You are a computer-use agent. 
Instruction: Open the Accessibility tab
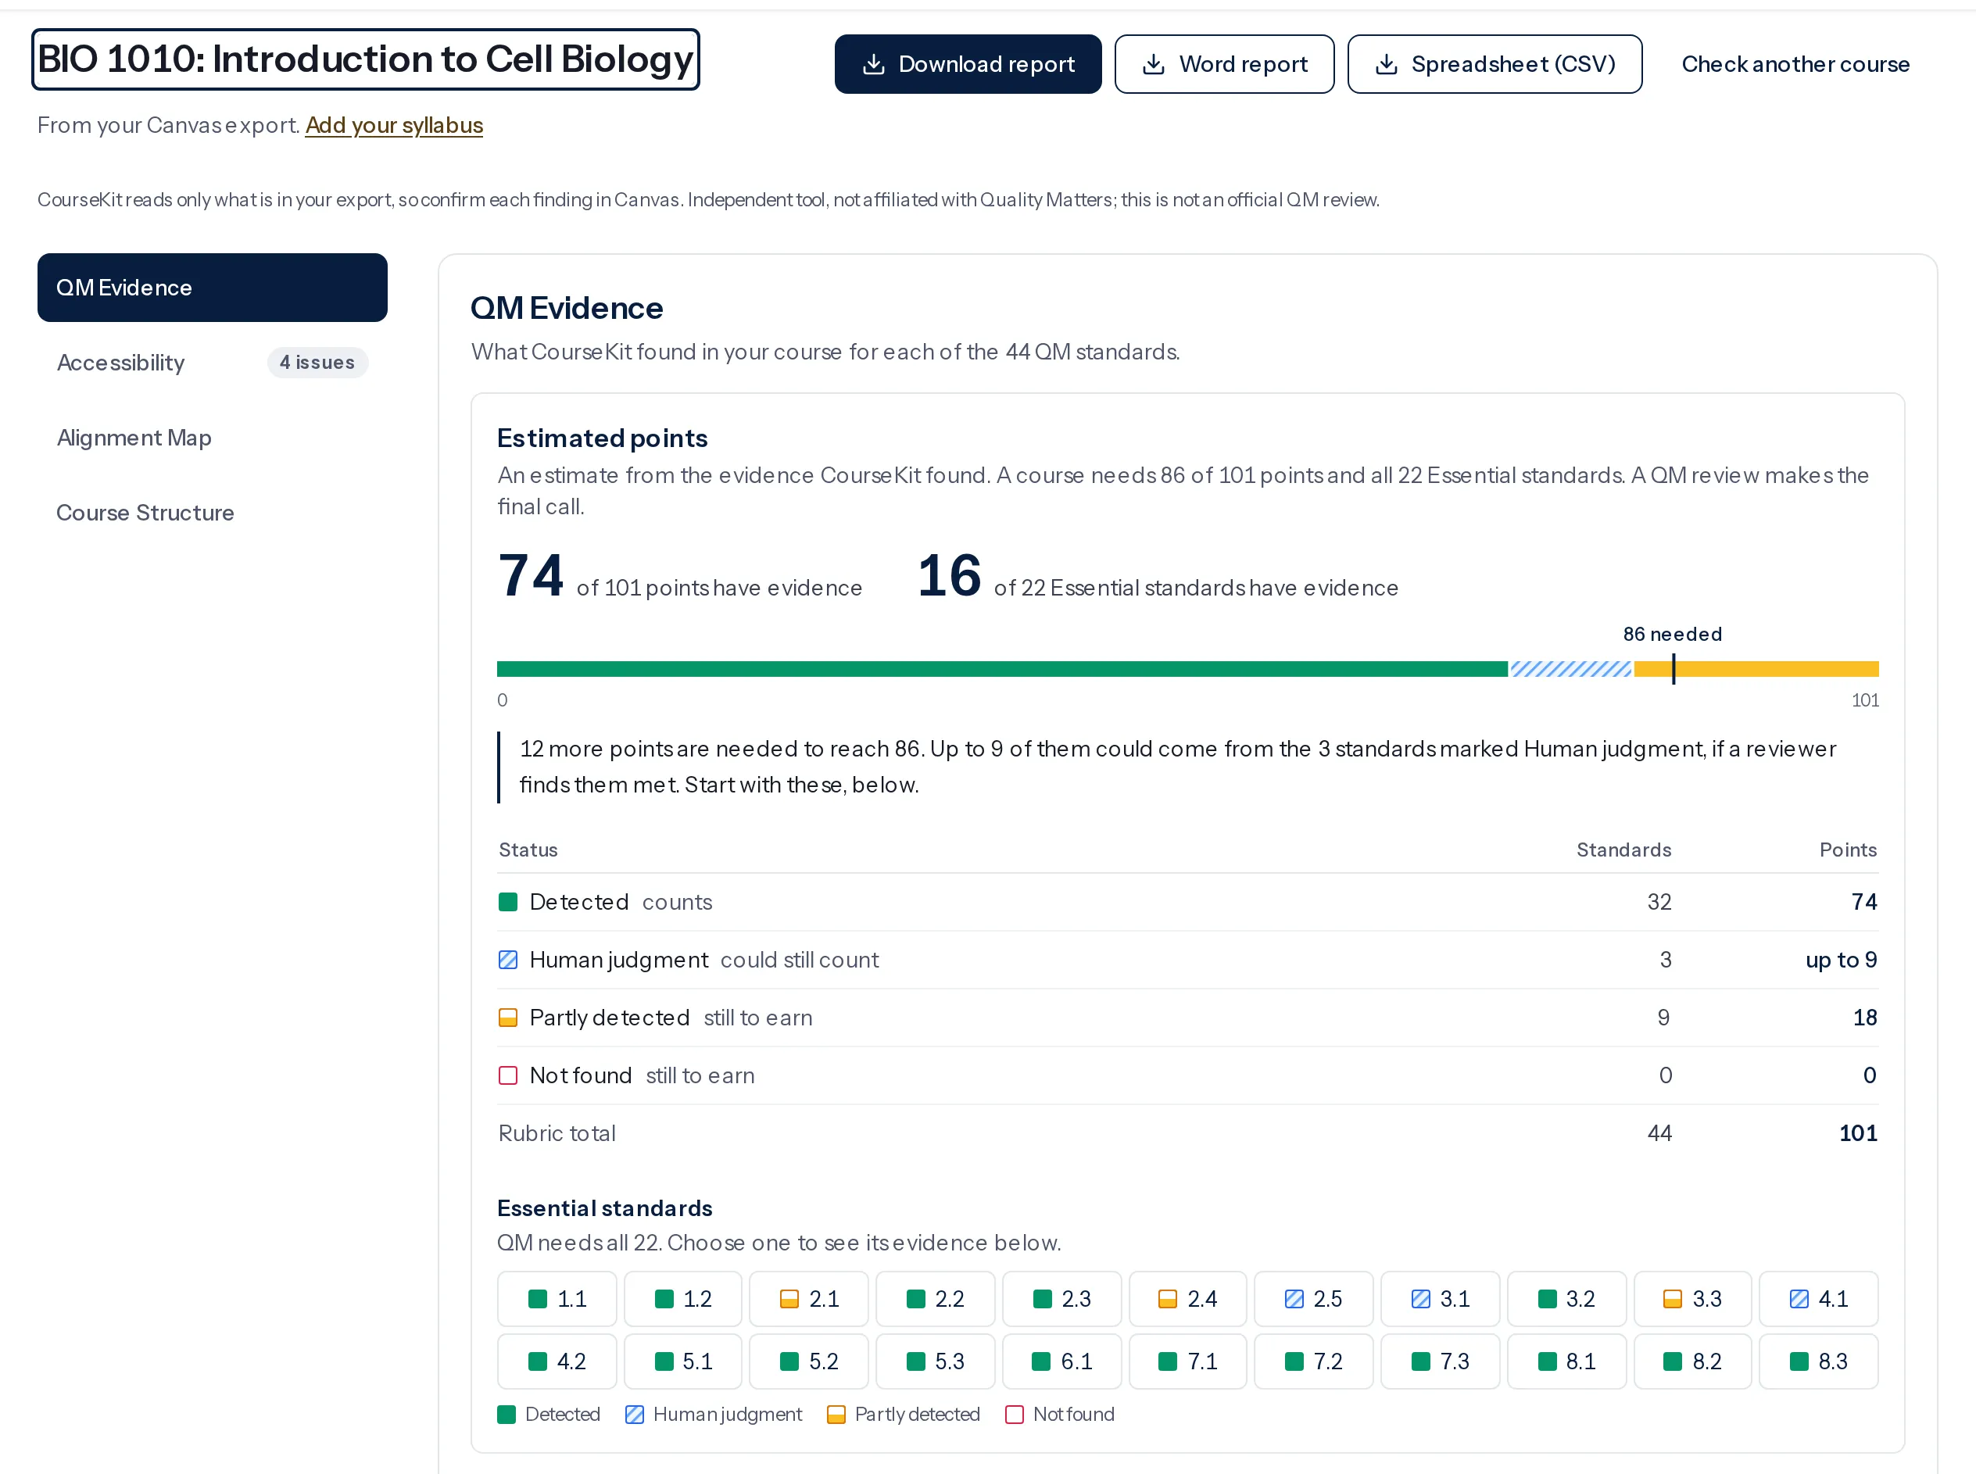tap(213, 363)
